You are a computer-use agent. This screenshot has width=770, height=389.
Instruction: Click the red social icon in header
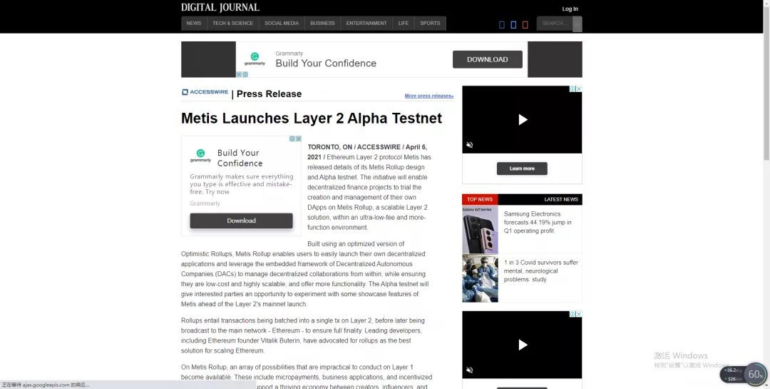(525, 24)
